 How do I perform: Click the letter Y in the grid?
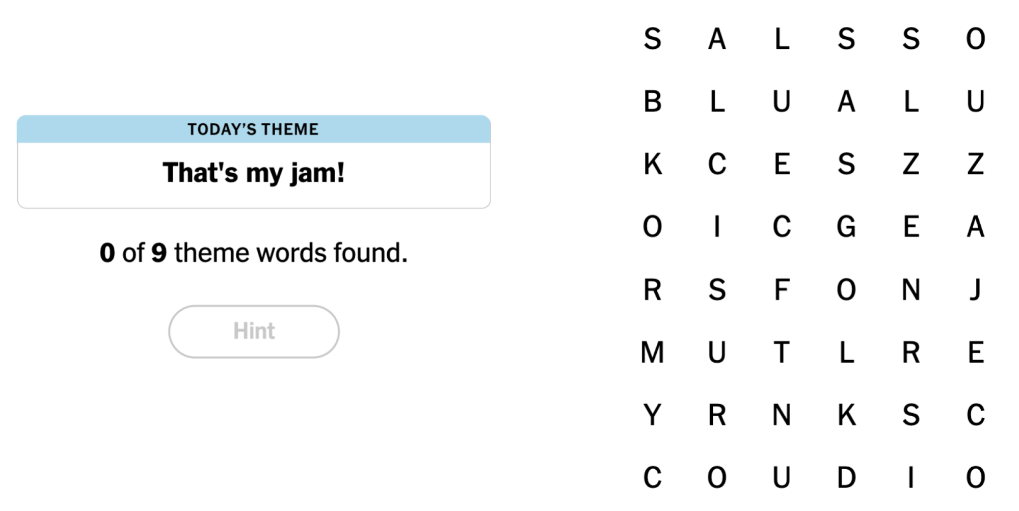pos(652,415)
